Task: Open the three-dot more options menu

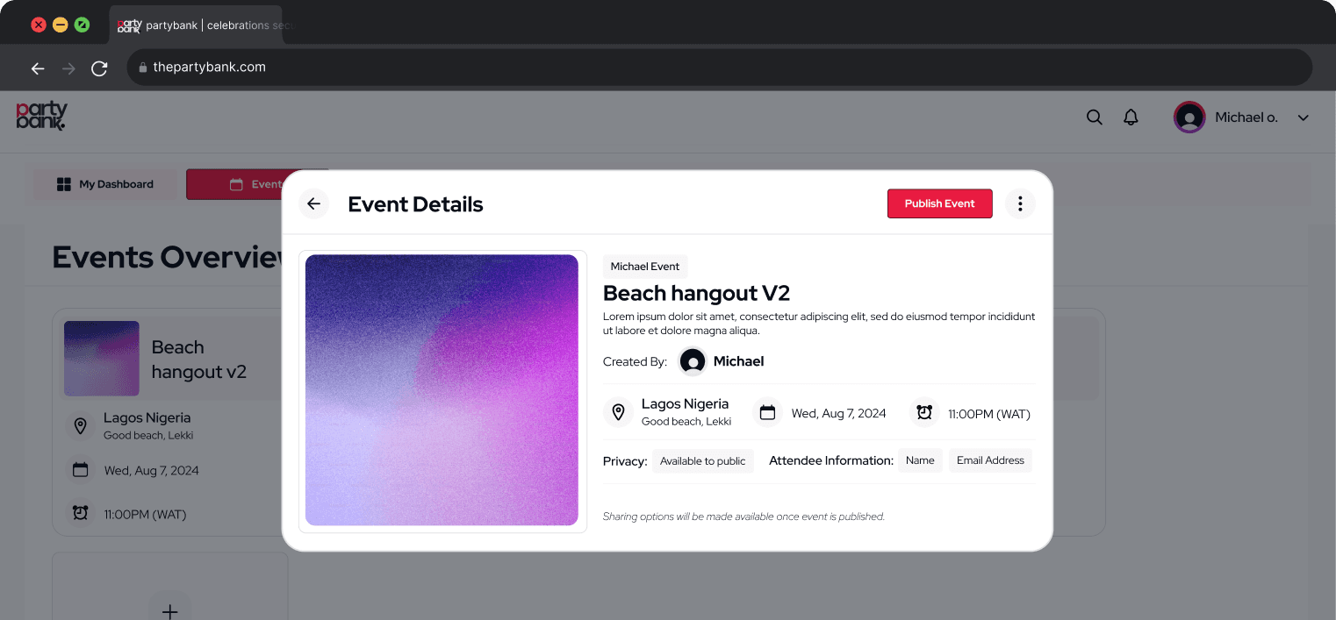Action: 1020,203
